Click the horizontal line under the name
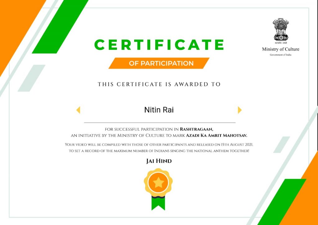The height and width of the screenshot is (225, 318). pyautogui.click(x=160, y=123)
